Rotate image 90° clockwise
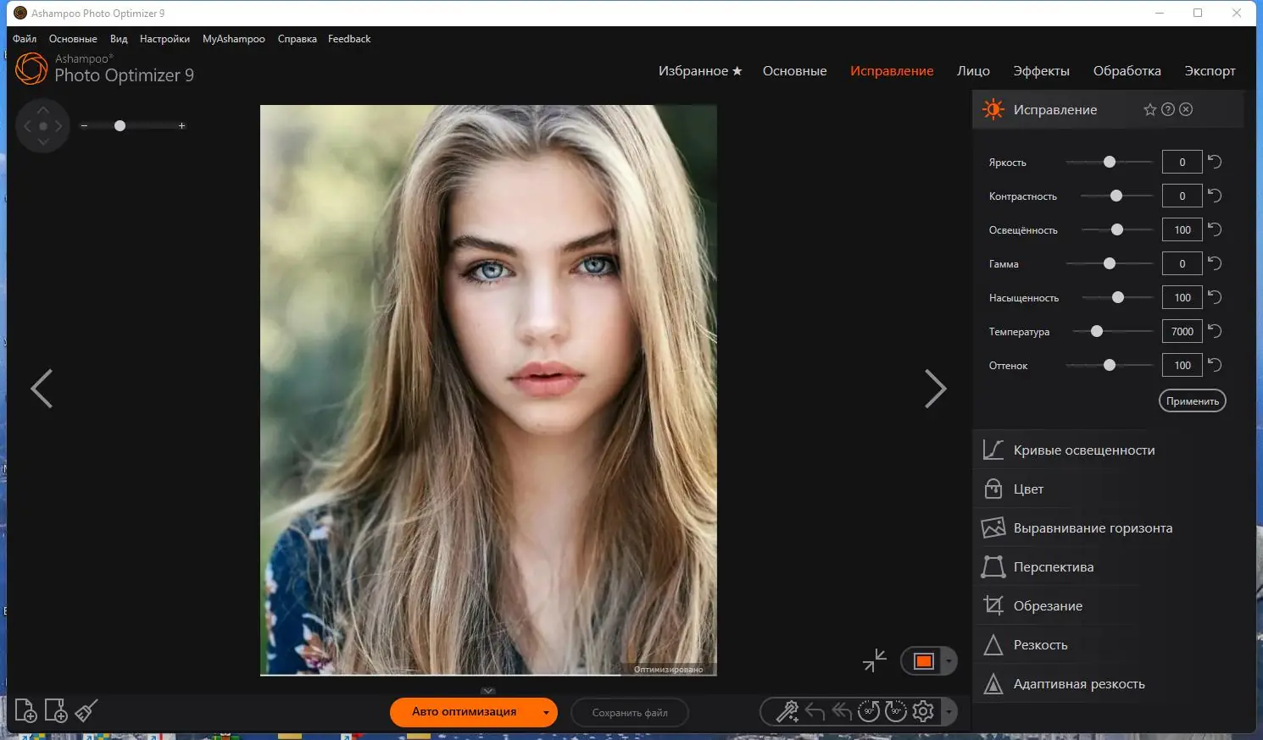Screen dimensions: 1263x740 tap(896, 712)
